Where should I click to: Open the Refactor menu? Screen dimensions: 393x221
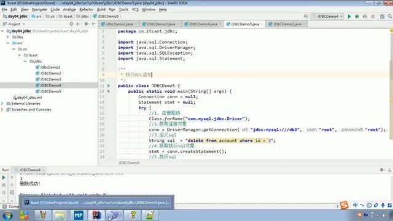87,10
